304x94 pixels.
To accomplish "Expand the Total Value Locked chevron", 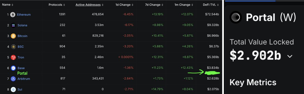I will [x=290, y=56].
